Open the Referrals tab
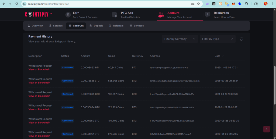The image size is (276, 139). point(116,26)
